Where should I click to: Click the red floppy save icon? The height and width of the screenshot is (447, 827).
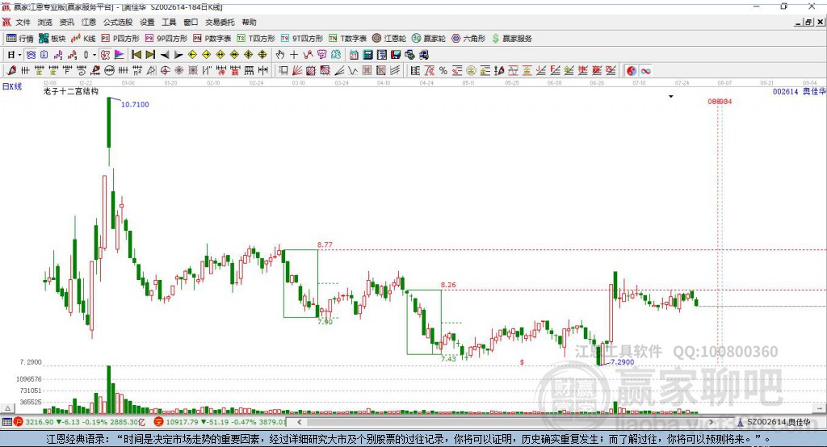(x=396, y=55)
